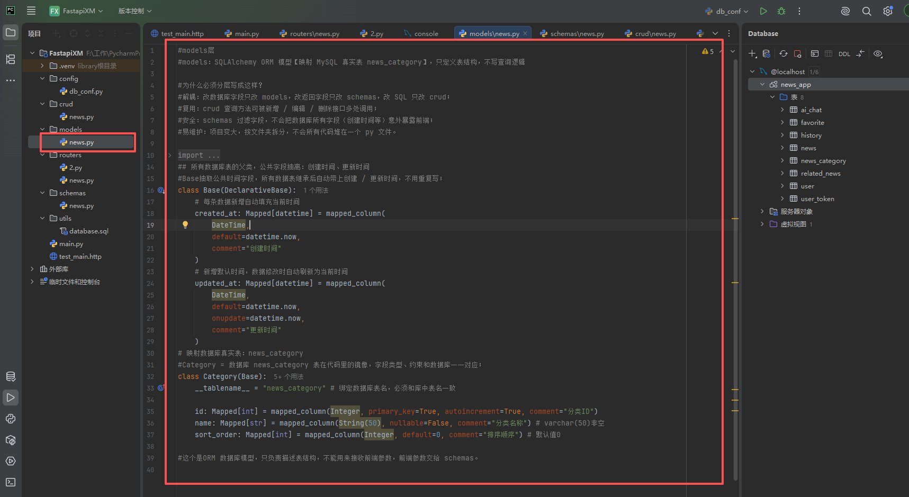The width and height of the screenshot is (909, 497).
Task: Open the AI assistant swirl icon
Action: [x=845, y=11]
